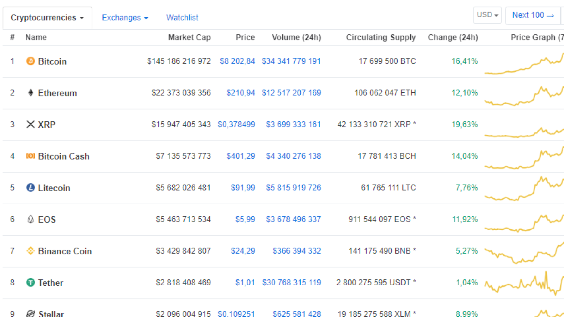The width and height of the screenshot is (564, 317).
Task: Click Litecoin volume $5 815 919 726
Action: tap(293, 188)
